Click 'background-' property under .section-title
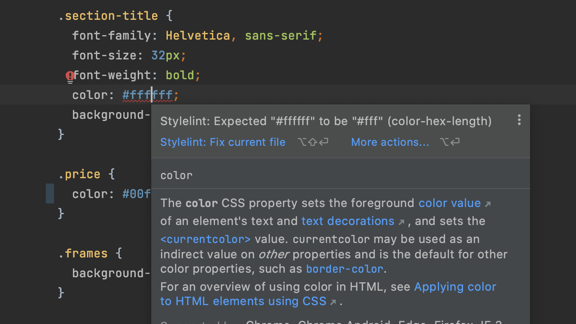 tap(112, 115)
